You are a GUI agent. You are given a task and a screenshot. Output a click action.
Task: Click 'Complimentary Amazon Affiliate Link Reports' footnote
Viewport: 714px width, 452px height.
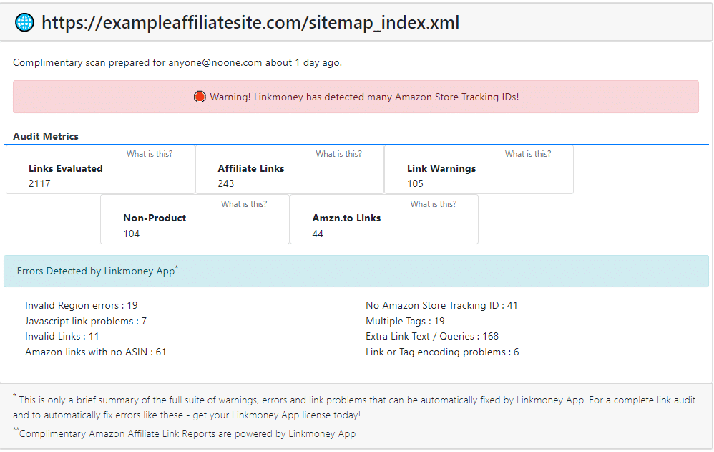point(185,433)
